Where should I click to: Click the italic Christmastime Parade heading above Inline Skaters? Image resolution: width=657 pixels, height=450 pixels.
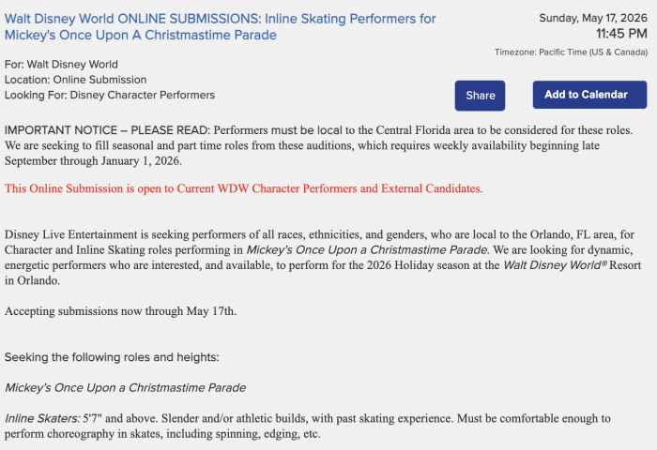[125, 387]
